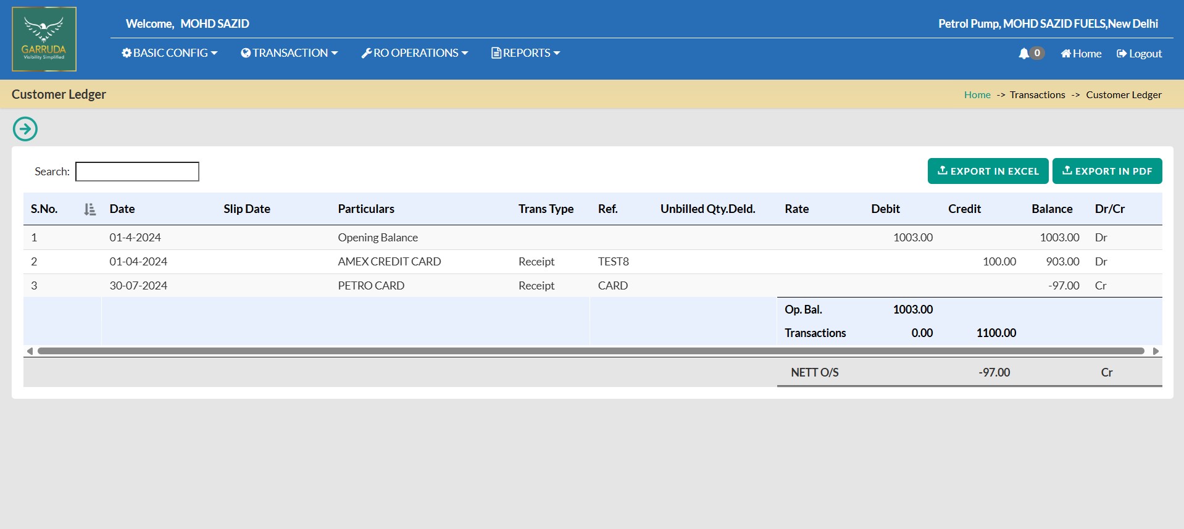
Task: Select the AMEX CREDIT CARD cell
Action: tap(390, 262)
